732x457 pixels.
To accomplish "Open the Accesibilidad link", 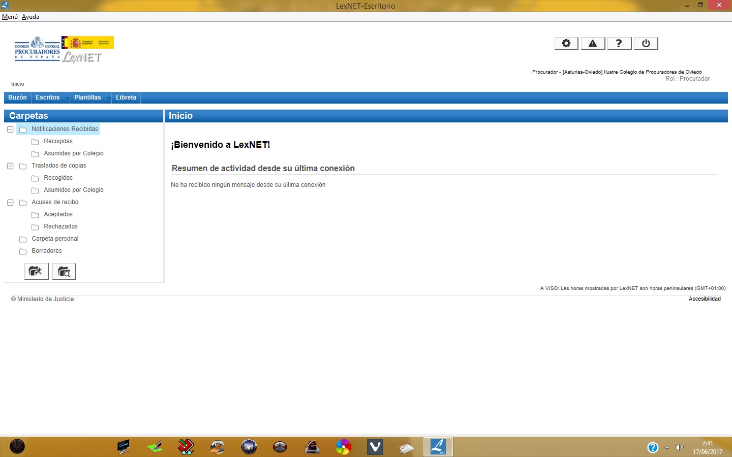I will [705, 299].
